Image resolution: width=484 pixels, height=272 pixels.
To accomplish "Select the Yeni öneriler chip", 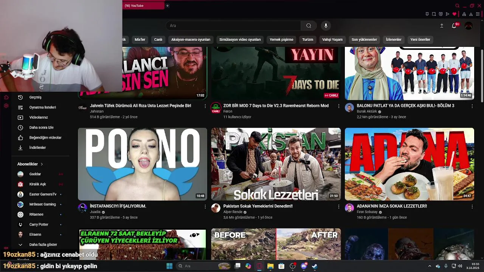I will (420, 39).
